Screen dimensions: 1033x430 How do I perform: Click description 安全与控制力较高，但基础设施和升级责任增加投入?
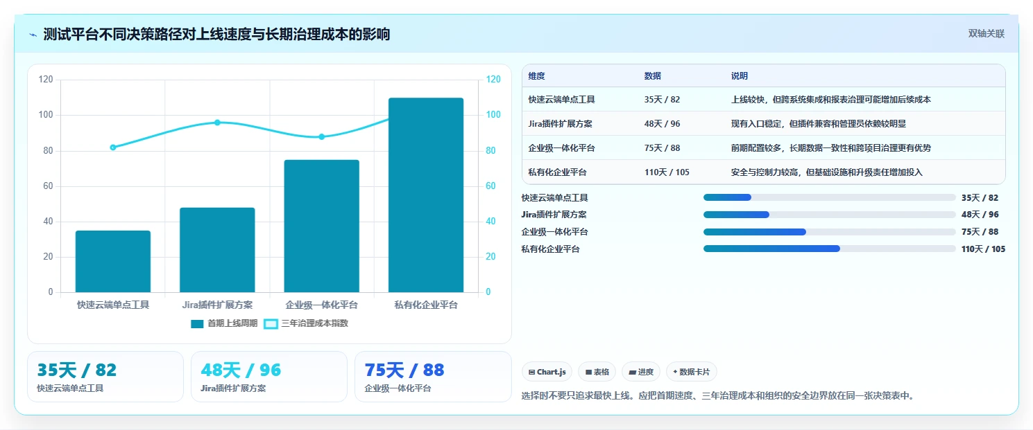826,172
